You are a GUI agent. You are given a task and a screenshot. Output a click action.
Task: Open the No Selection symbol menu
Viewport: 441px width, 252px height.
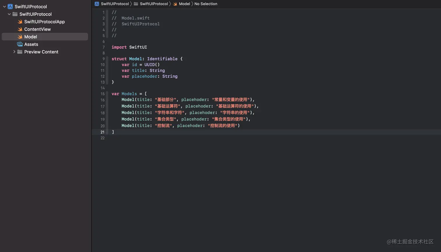(x=206, y=4)
